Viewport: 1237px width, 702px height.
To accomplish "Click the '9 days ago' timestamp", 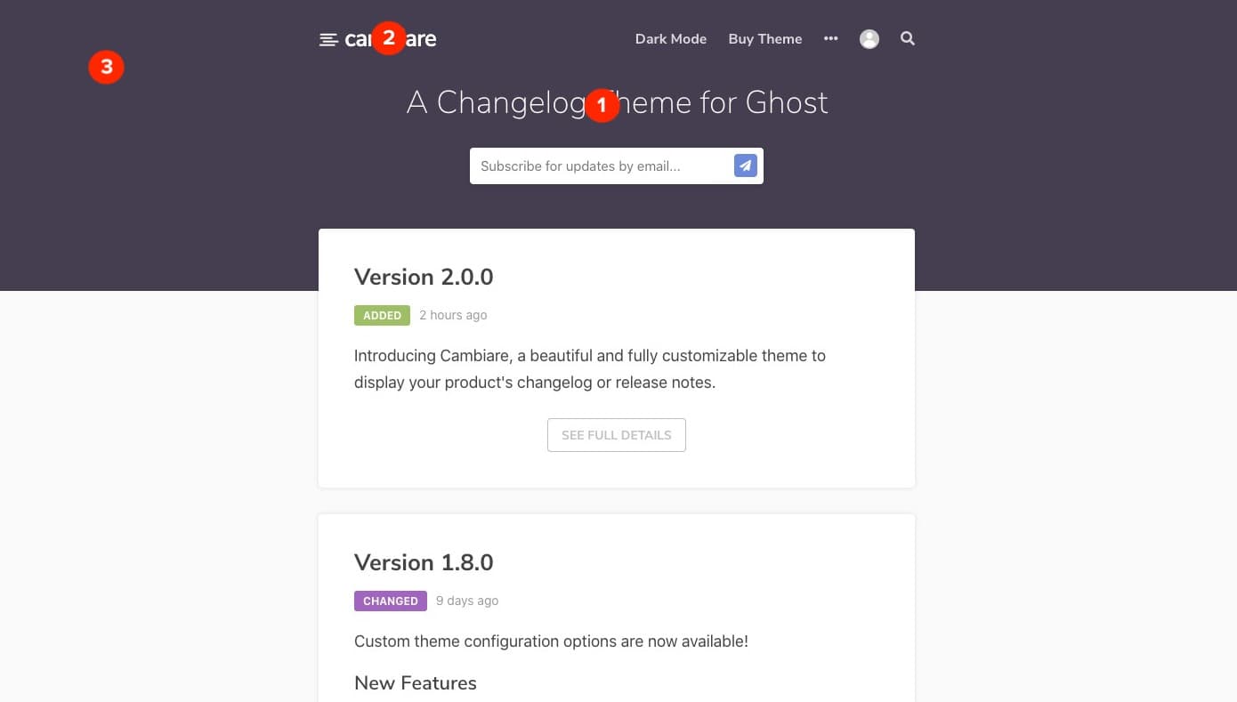I will pos(467,601).
